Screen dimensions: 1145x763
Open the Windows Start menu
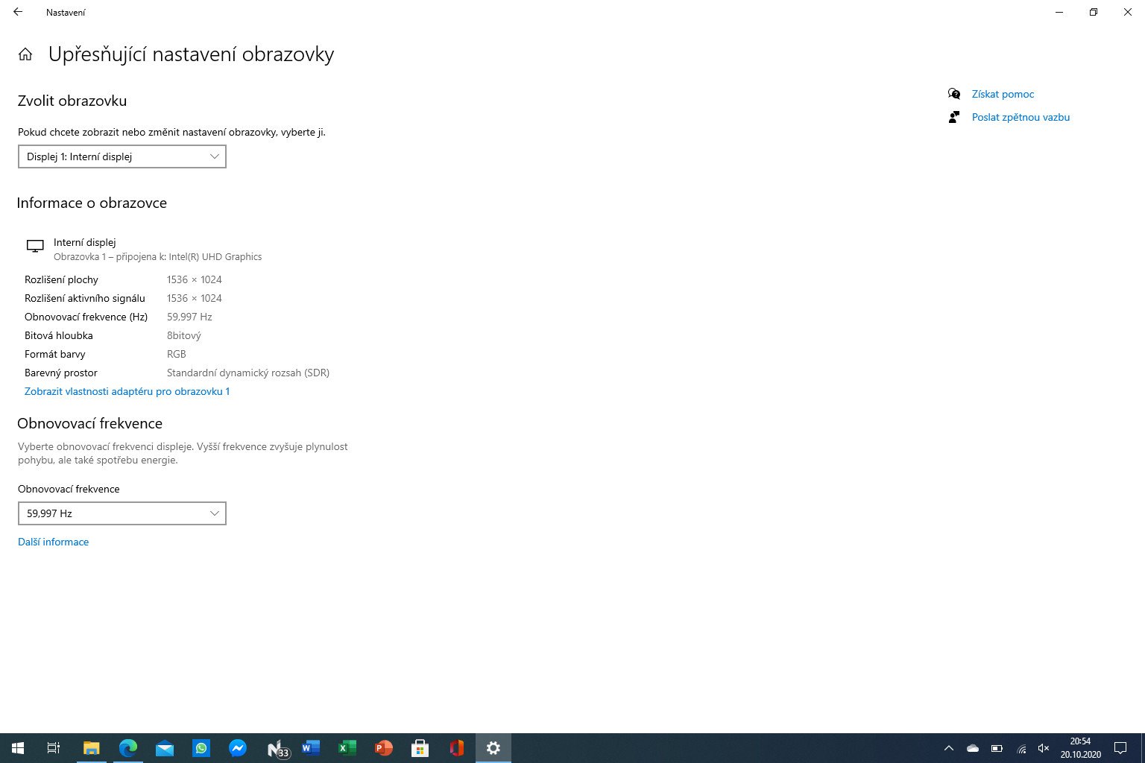(18, 748)
